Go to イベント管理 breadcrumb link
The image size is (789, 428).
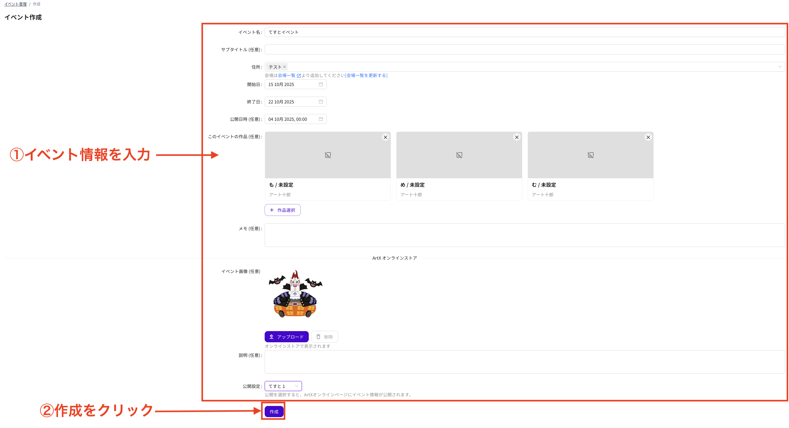click(16, 4)
